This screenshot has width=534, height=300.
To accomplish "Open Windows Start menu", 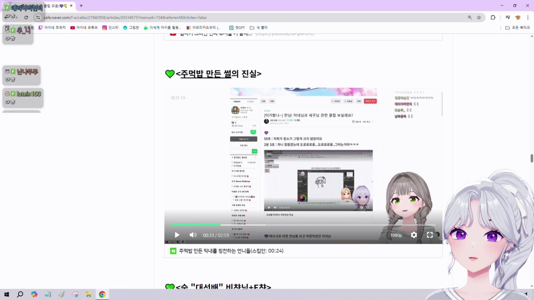I will tap(7, 294).
